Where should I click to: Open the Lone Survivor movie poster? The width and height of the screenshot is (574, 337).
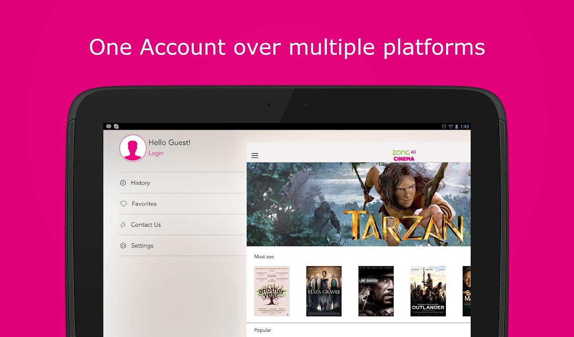click(376, 291)
